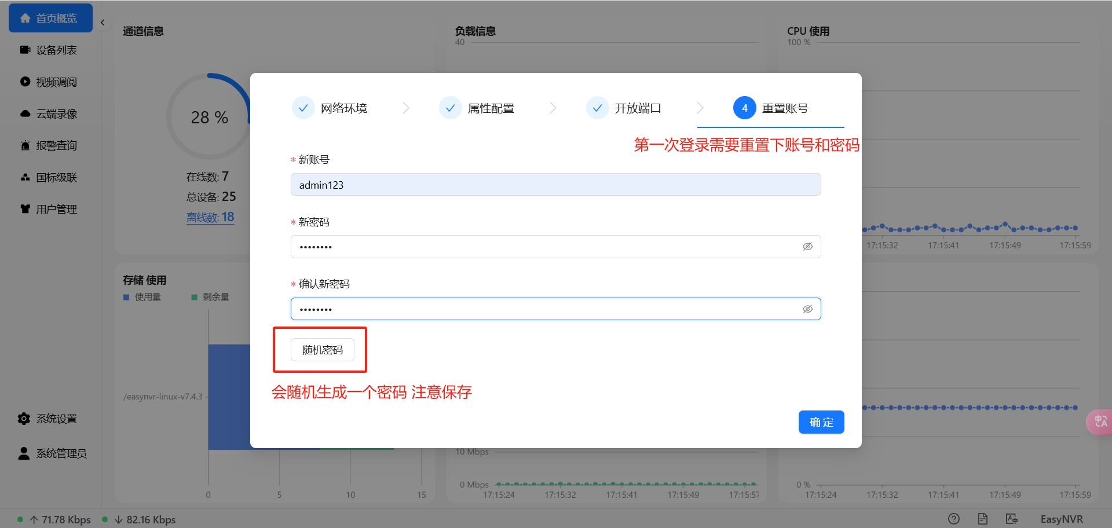The height and width of the screenshot is (528, 1112).
Task: Reveal the 确认新密码 confirmation password
Action: [x=808, y=309]
